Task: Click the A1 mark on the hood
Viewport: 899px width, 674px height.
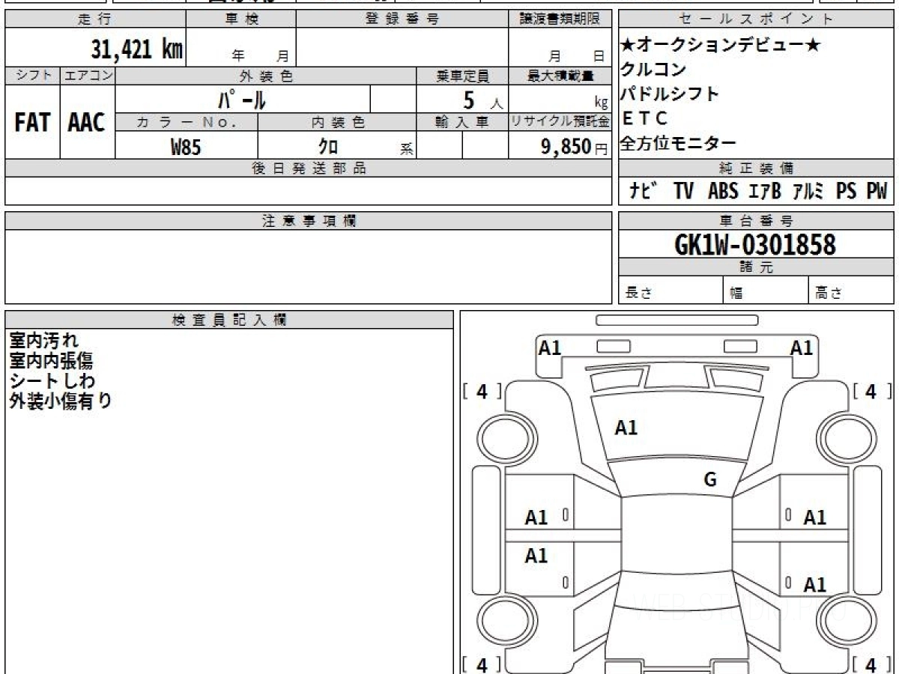Action: [626, 428]
